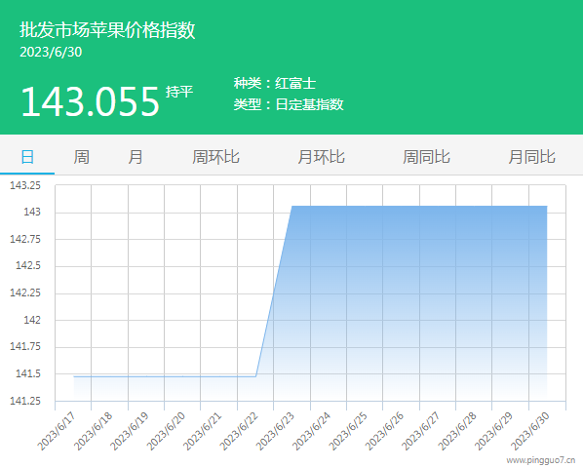
Task: Open the www.pingguo7.cn watermark link
Action: point(541,460)
